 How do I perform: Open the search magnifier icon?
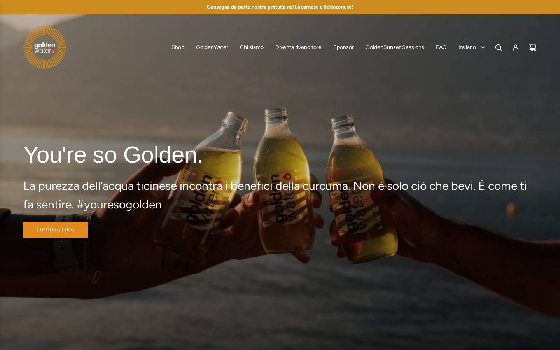[x=498, y=47]
